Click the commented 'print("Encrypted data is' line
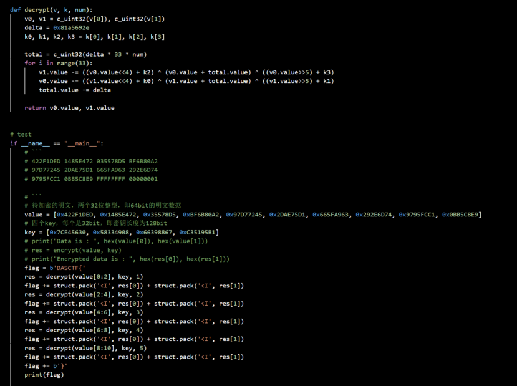Screen dimensions: 517x386 point(127,259)
